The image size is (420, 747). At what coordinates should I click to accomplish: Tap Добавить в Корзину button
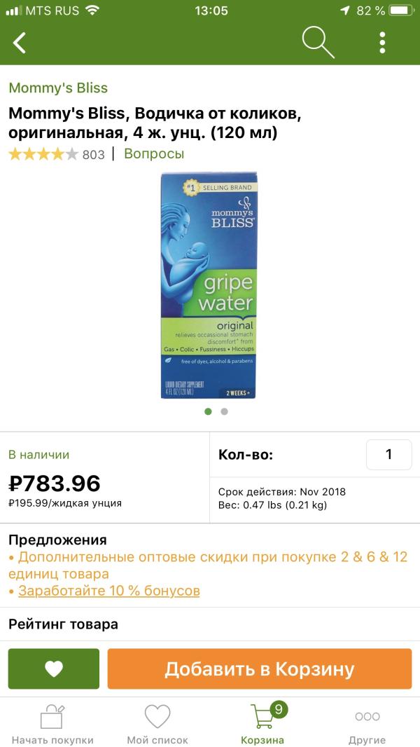click(x=260, y=669)
